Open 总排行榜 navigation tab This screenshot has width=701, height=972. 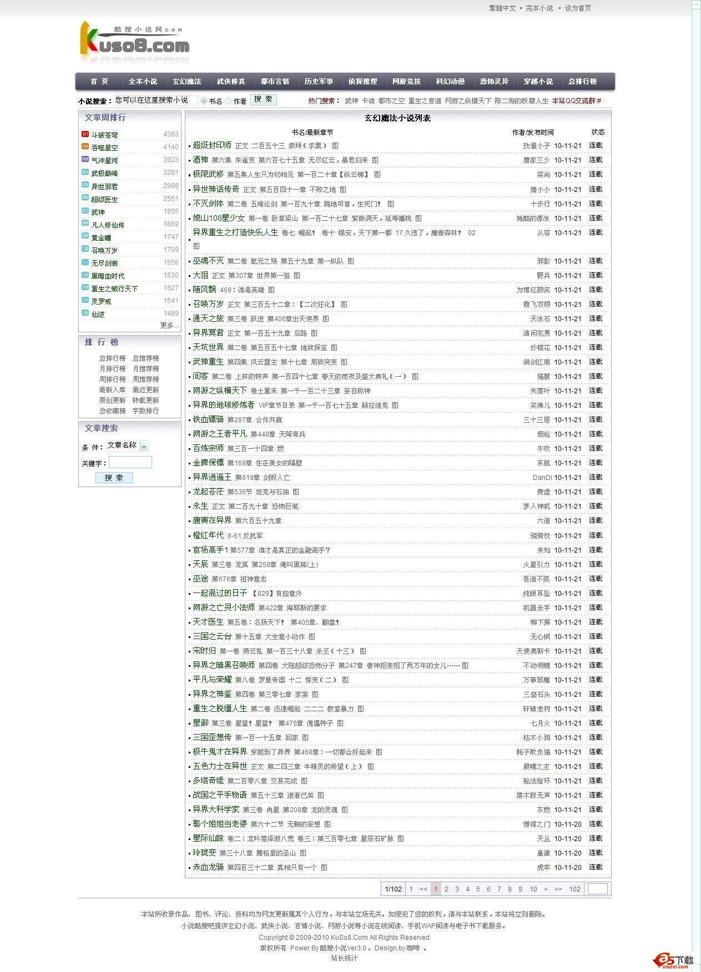click(x=582, y=82)
